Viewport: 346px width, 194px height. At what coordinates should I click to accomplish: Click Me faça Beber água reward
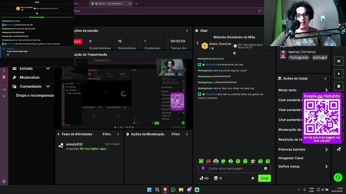[93, 149]
